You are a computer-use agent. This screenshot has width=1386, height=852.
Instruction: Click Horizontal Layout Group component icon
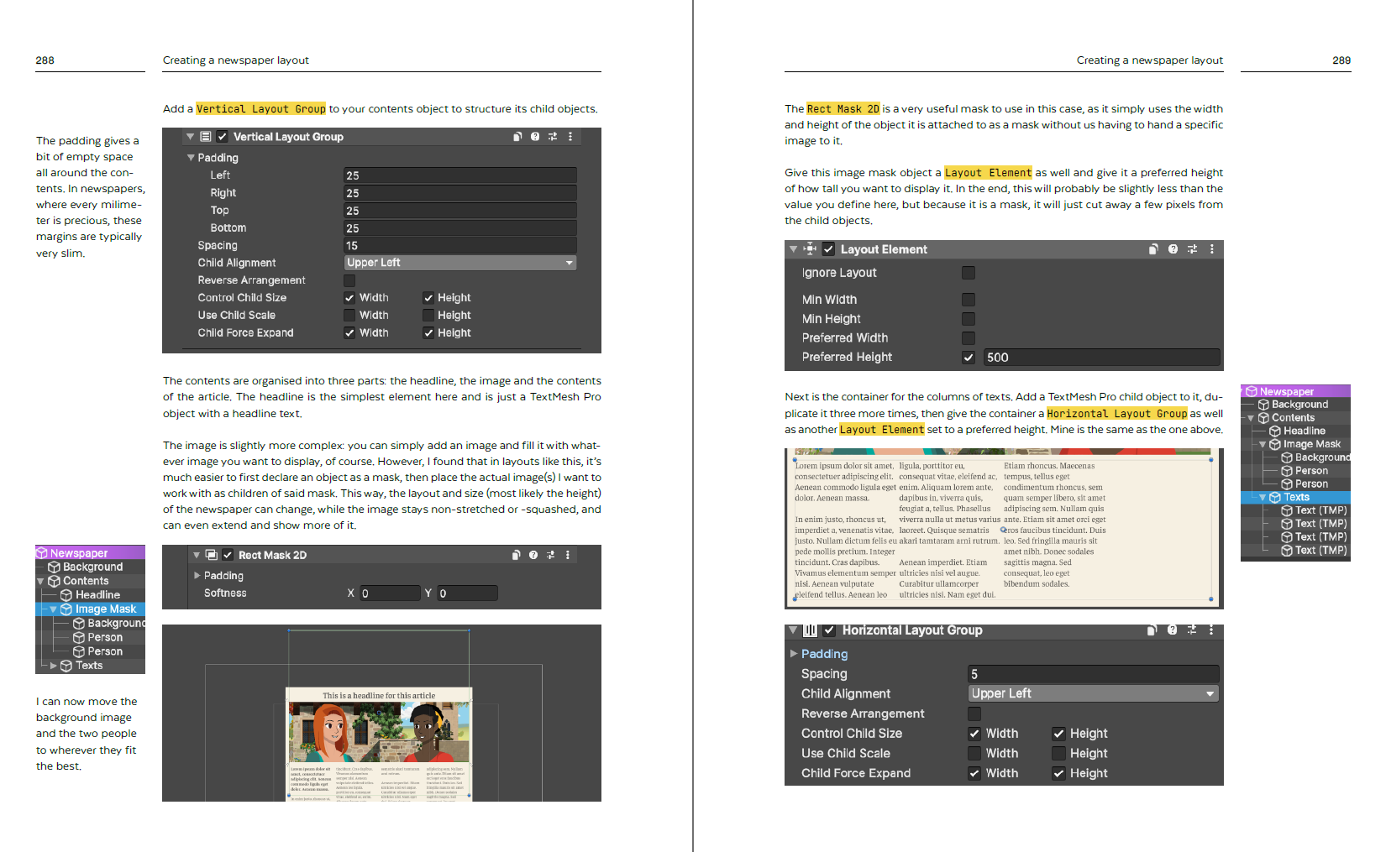pos(811,630)
